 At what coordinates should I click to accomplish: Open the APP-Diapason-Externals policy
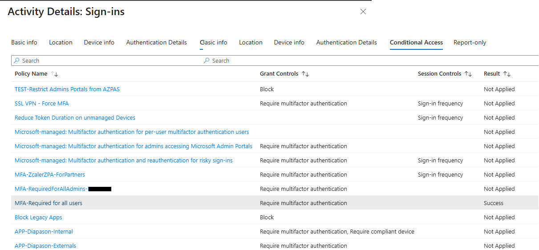pos(45,246)
